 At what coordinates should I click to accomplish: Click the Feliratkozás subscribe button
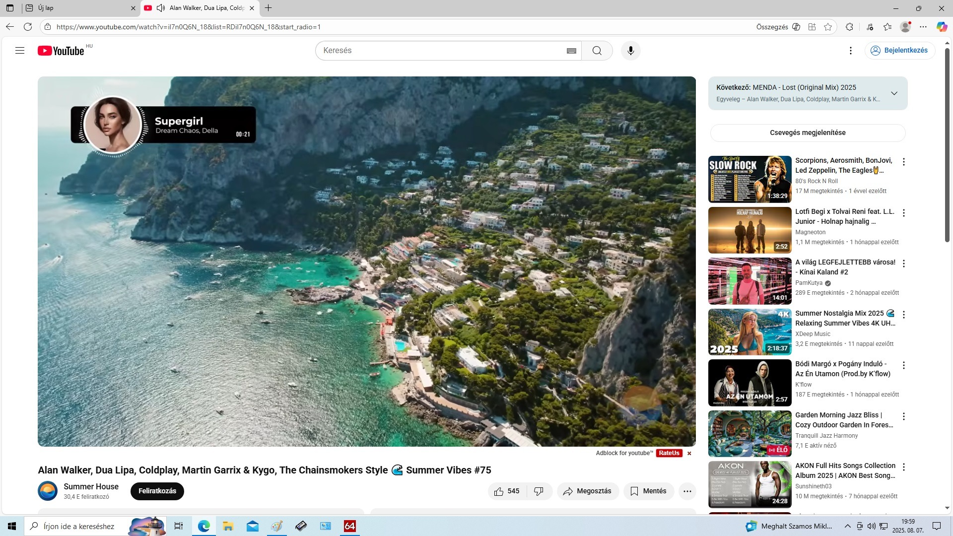(x=157, y=491)
